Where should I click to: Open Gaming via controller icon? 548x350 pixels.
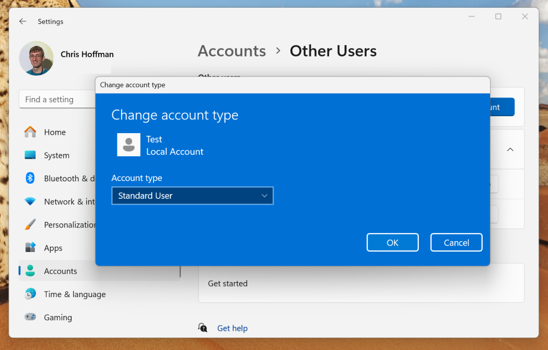tap(30, 317)
